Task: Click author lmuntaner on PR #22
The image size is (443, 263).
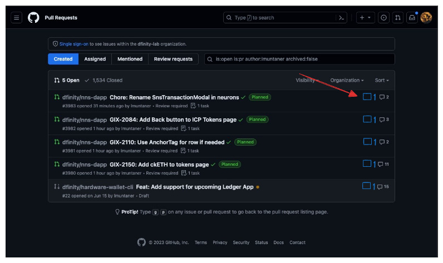Action: pyautogui.click(x=124, y=196)
